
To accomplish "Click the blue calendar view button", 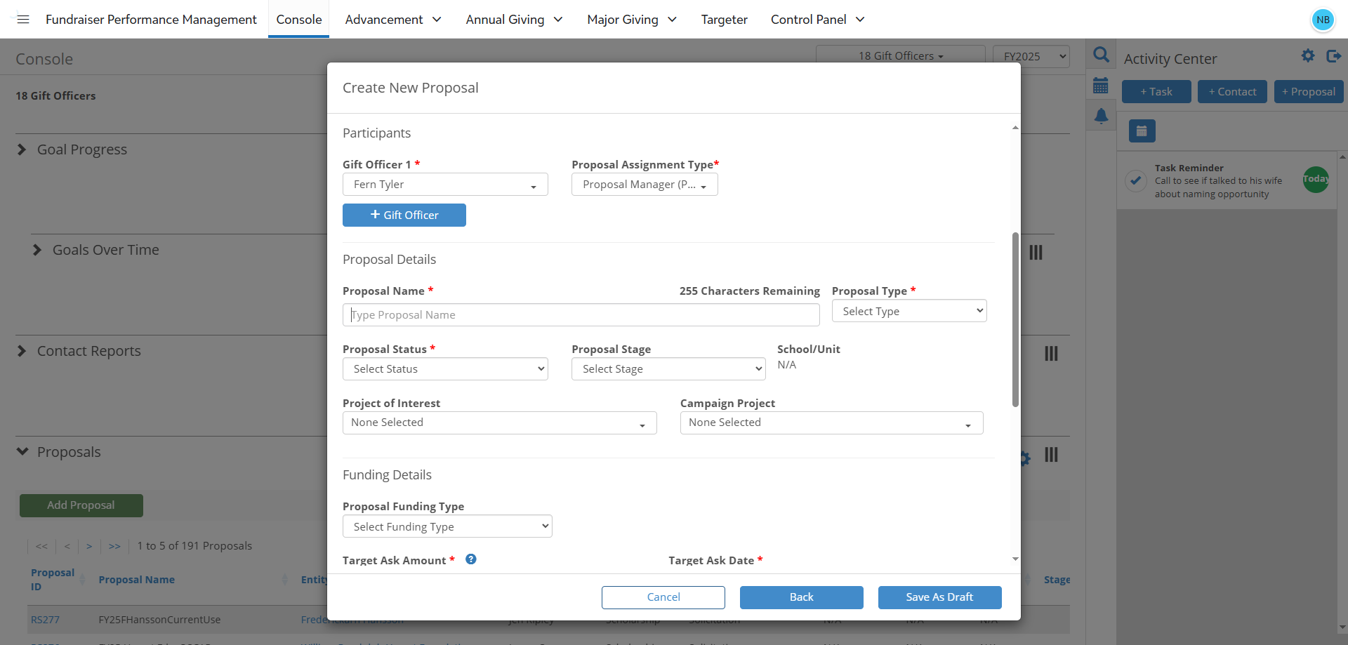I will 1142,131.
